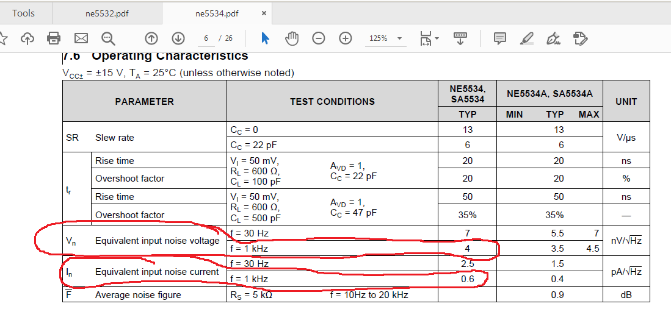
Task: Click the 'f = 10Hz to 20 kHz' condition
Action: pyautogui.click(x=369, y=295)
